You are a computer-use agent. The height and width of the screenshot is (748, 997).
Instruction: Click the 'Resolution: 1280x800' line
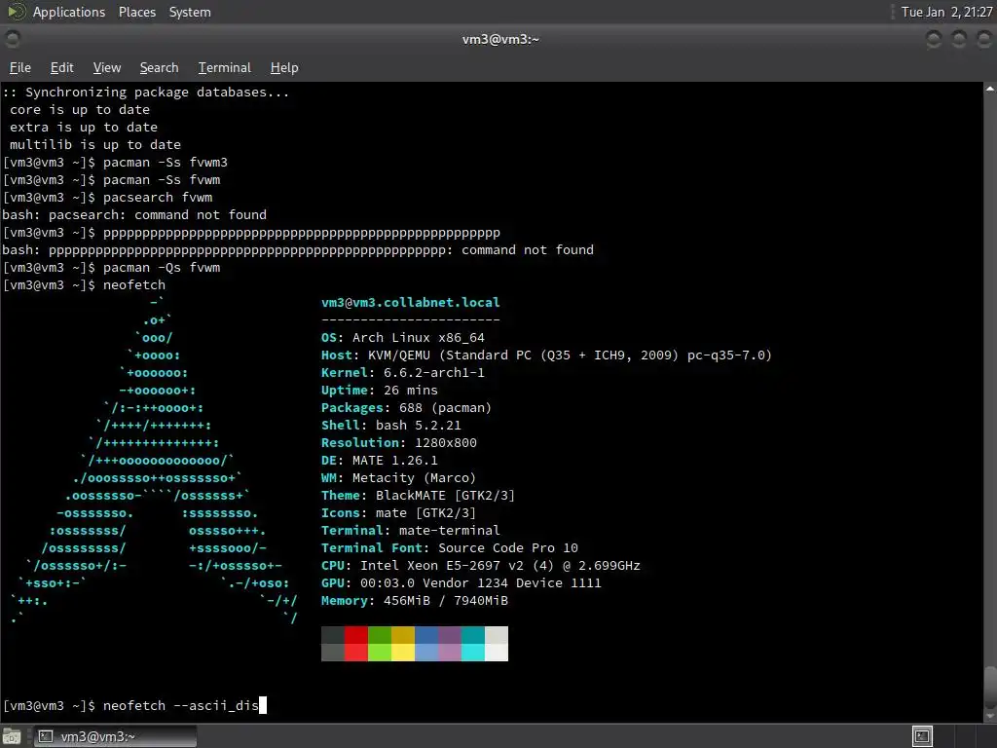(x=398, y=443)
